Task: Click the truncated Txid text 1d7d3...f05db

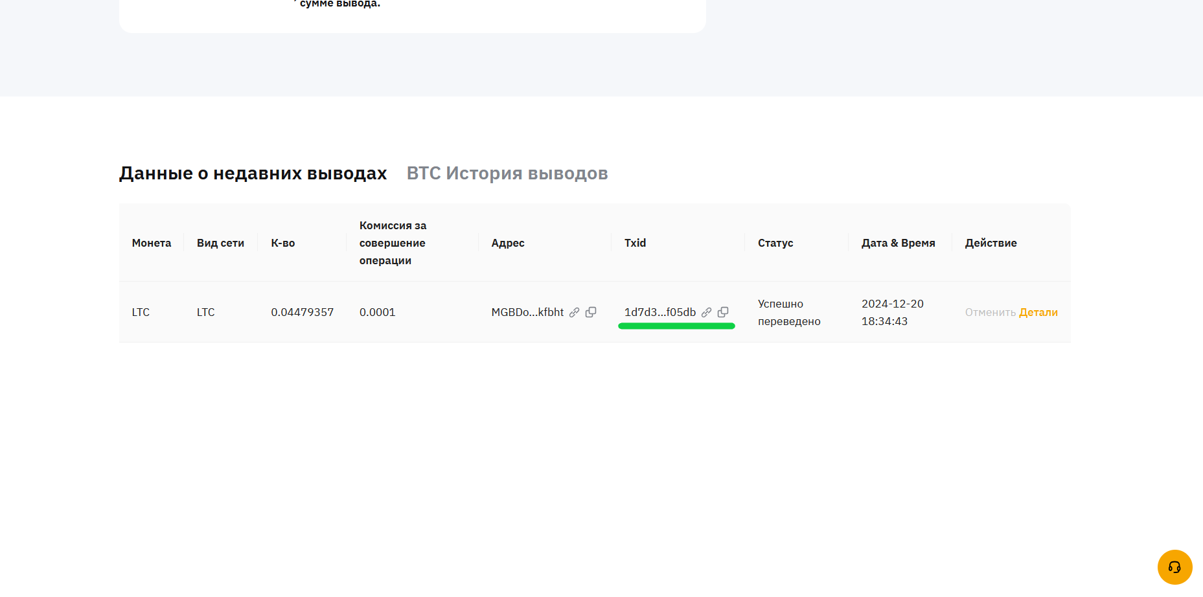Action: click(x=659, y=312)
